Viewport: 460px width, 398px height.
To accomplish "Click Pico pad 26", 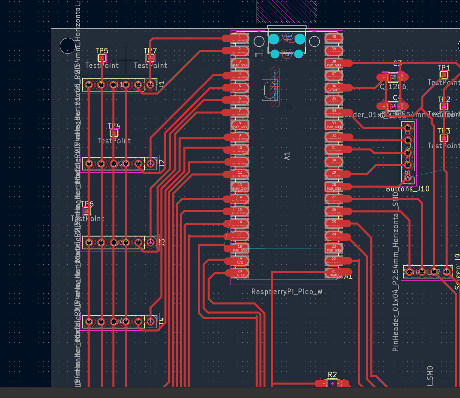I will [x=334, y=211].
